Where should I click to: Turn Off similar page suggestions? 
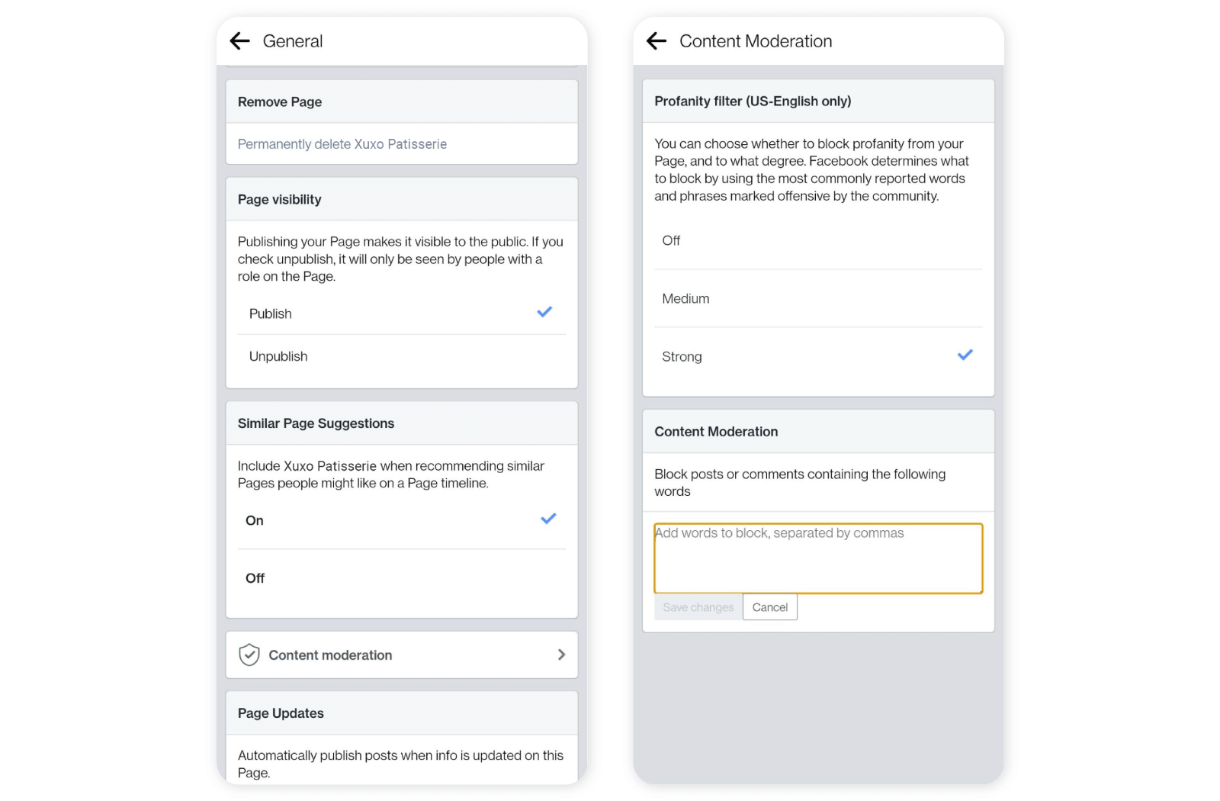click(x=255, y=579)
